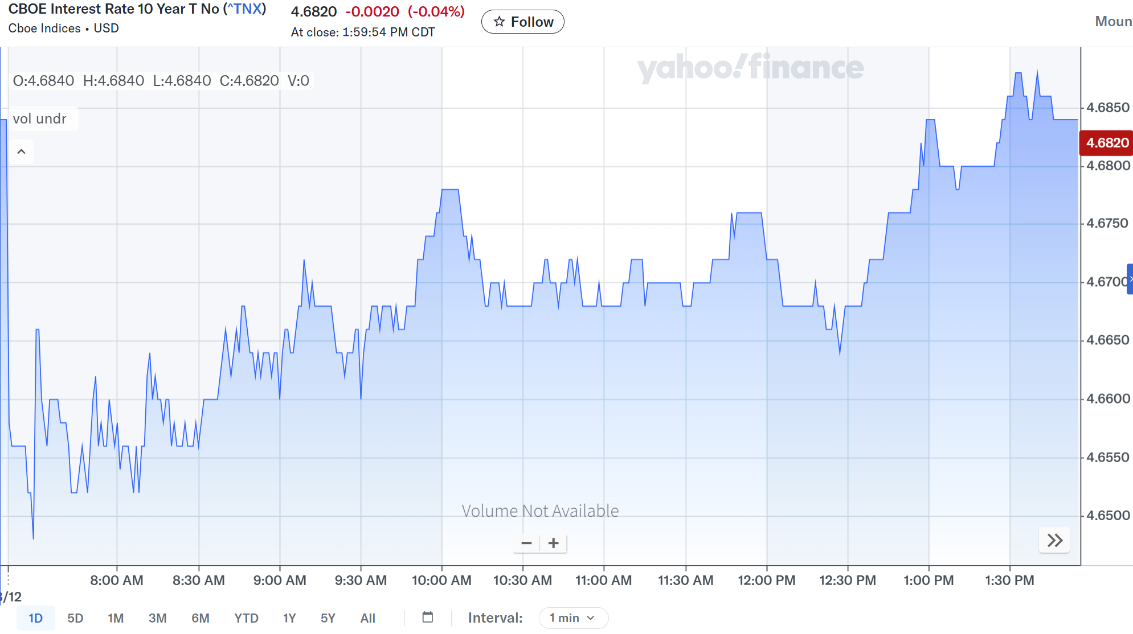Click the 11:30 AM time axis label

pos(685,581)
